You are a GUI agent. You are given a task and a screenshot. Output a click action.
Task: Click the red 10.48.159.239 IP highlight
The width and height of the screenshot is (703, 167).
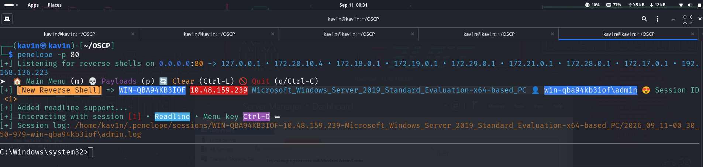(218, 90)
